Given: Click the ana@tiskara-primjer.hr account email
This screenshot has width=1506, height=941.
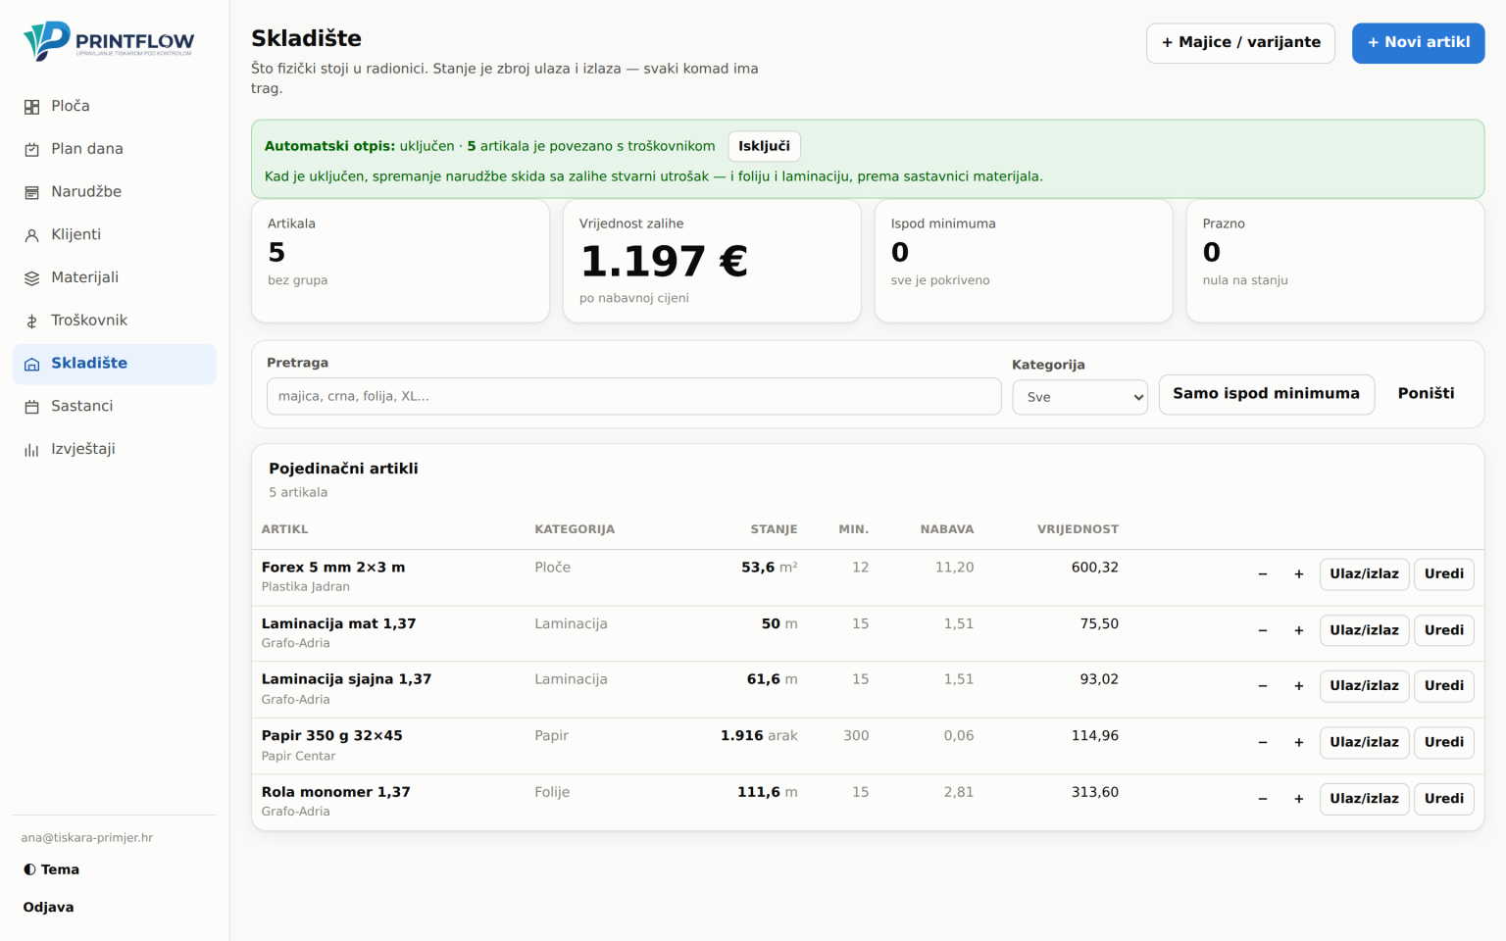Looking at the screenshot, I should [x=87, y=838].
